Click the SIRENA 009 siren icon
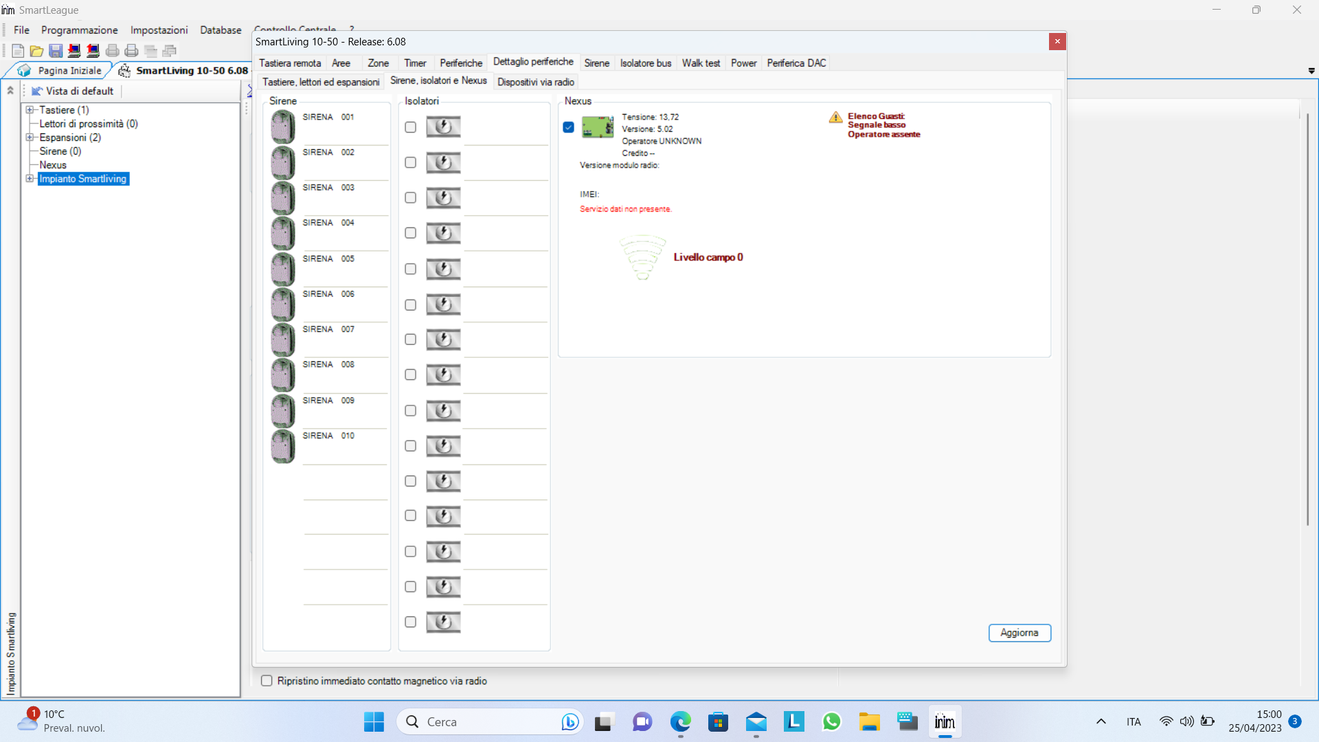 coord(282,411)
